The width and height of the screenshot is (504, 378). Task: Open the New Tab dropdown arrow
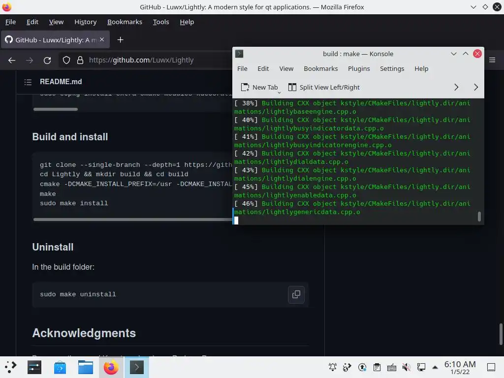click(279, 92)
